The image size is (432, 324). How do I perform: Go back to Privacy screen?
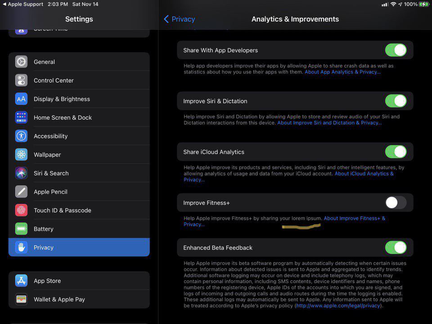pos(180,19)
